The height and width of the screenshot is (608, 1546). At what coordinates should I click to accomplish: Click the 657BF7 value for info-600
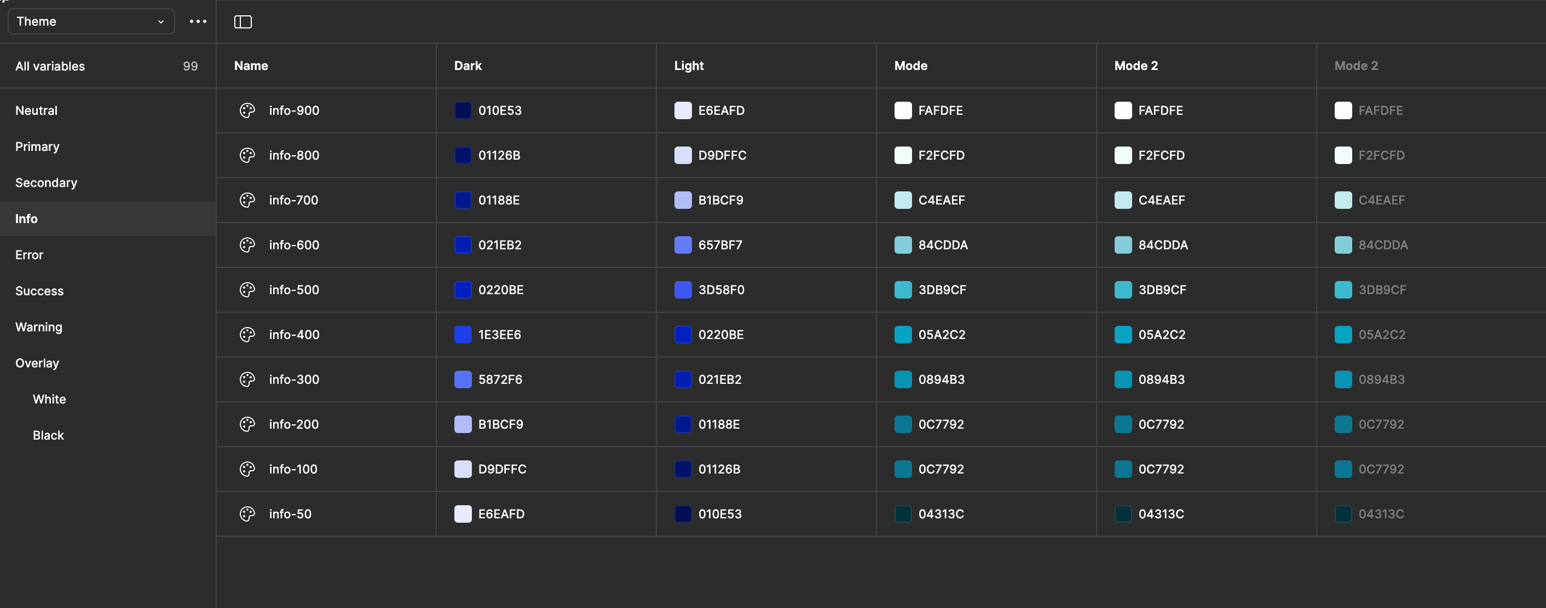[720, 244]
